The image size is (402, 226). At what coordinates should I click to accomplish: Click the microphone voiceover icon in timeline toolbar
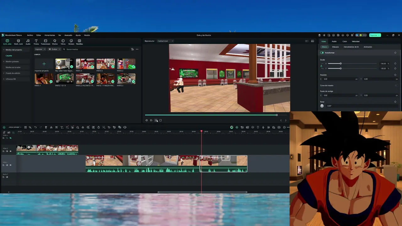263,127
